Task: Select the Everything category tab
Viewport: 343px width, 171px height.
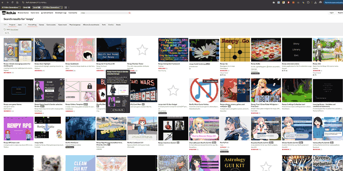Action: (33, 25)
